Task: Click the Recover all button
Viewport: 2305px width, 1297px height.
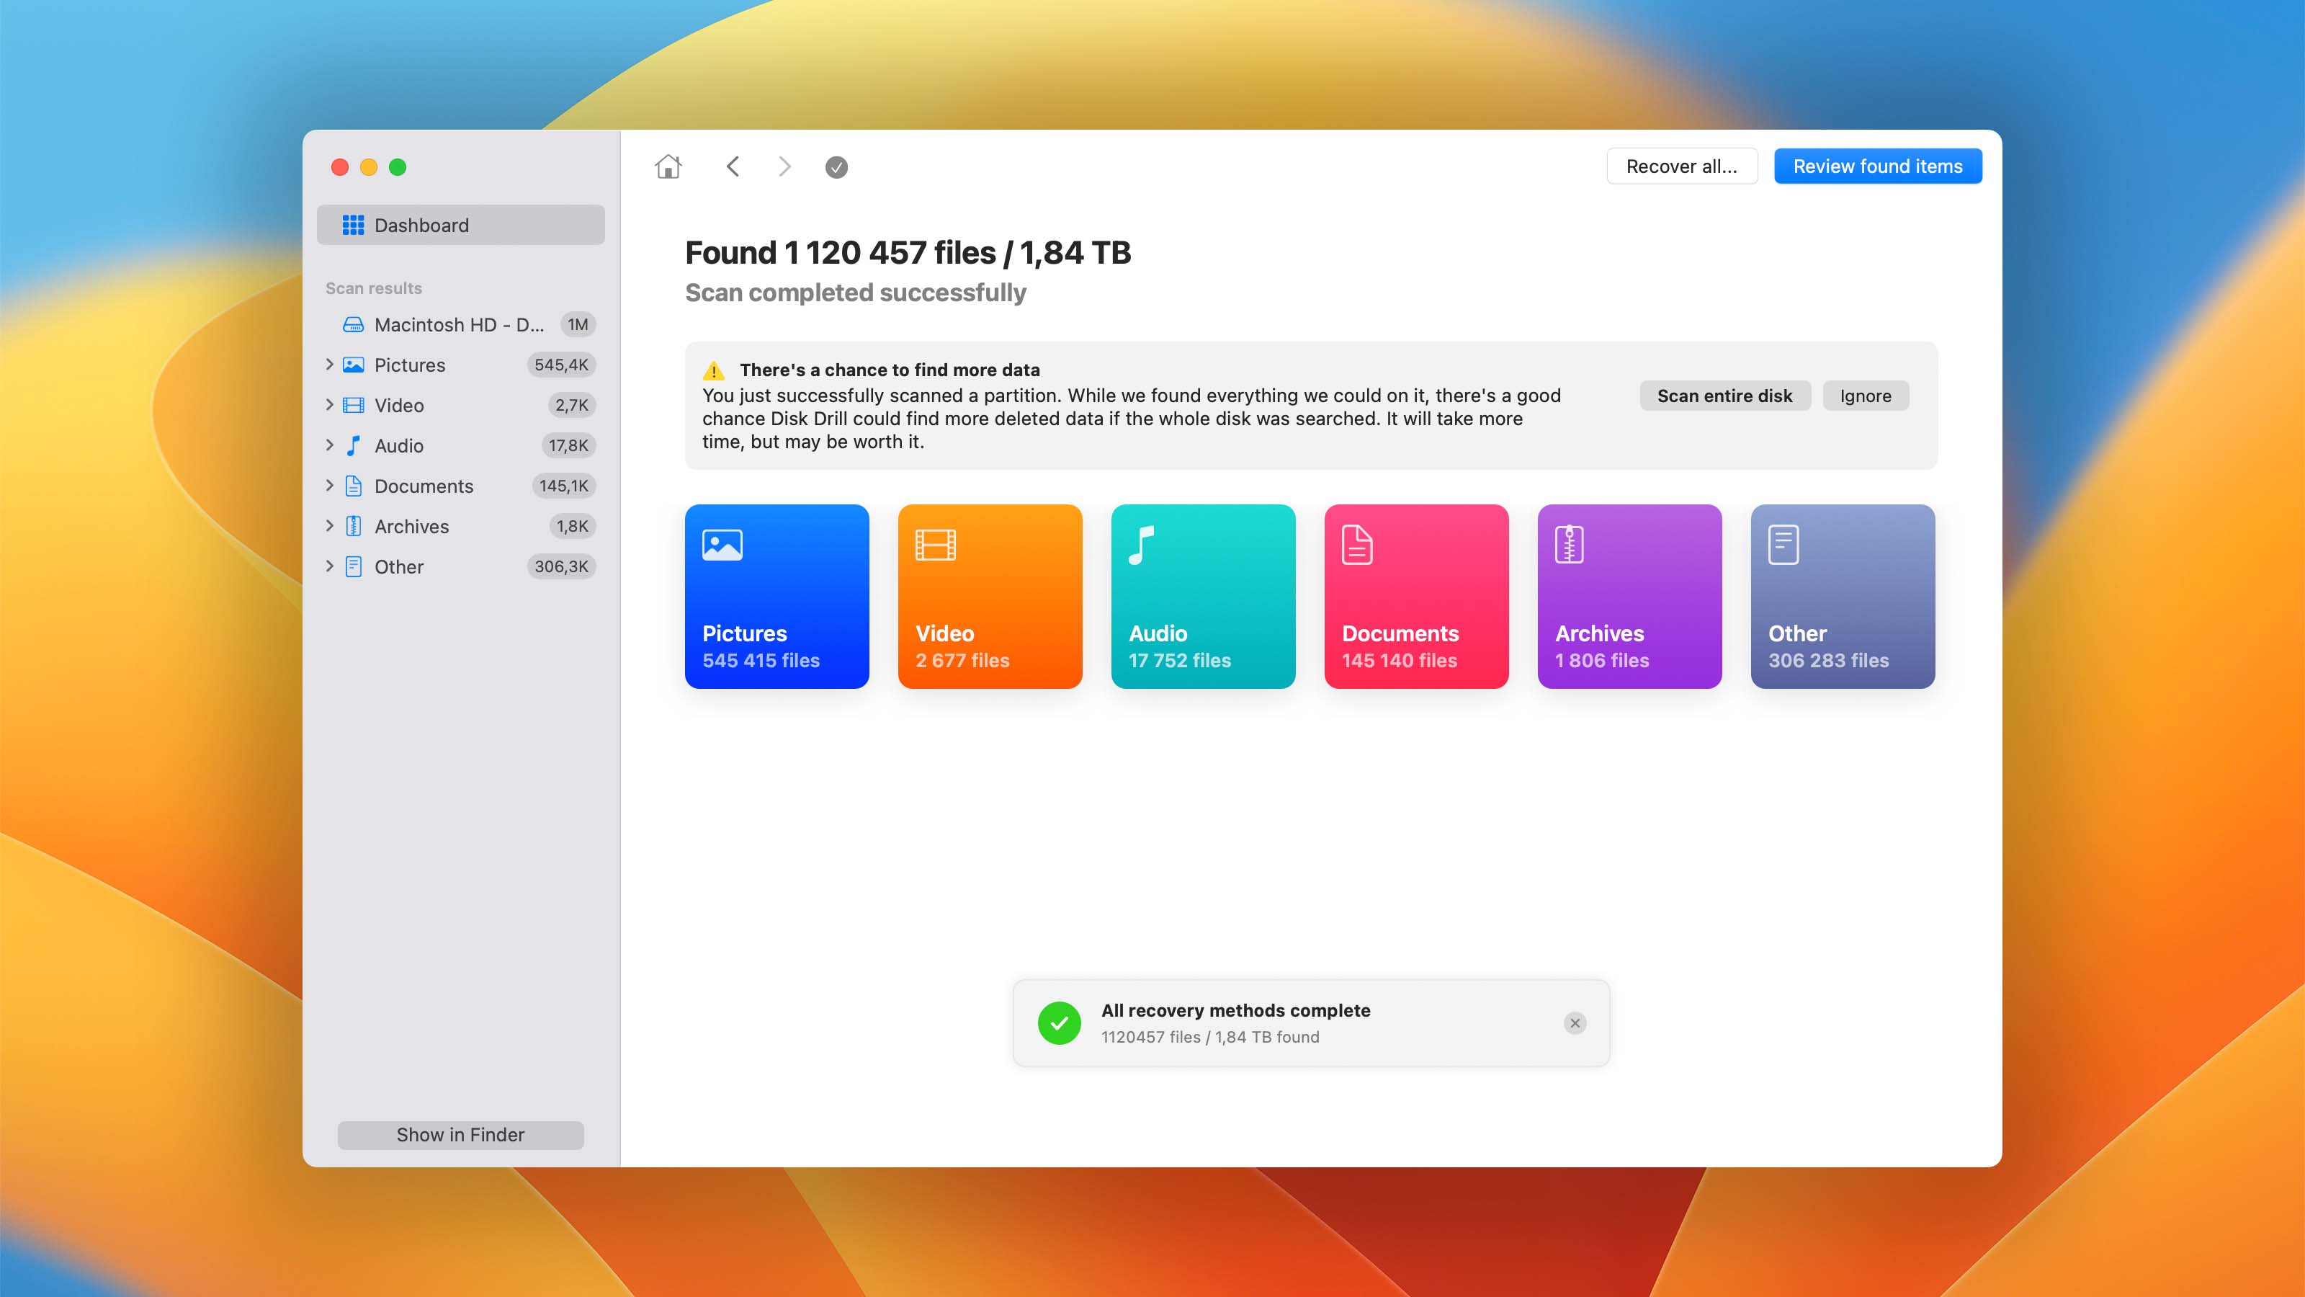Action: tap(1681, 166)
